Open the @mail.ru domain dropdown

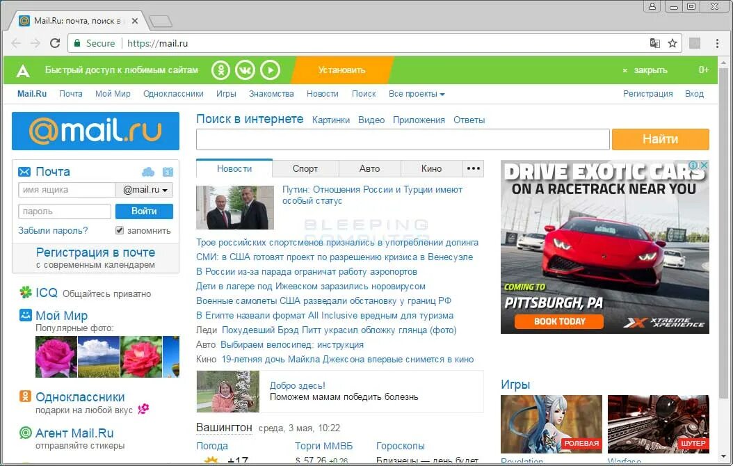145,190
